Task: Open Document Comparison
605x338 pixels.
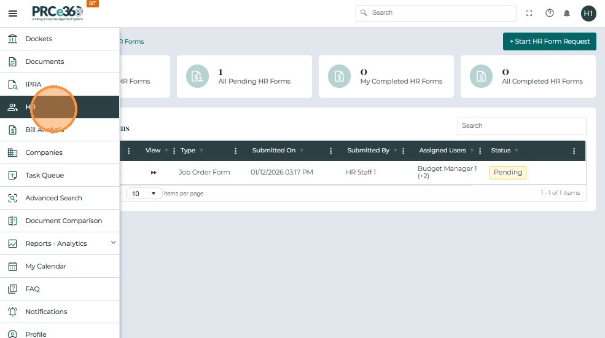Action: click(60, 221)
